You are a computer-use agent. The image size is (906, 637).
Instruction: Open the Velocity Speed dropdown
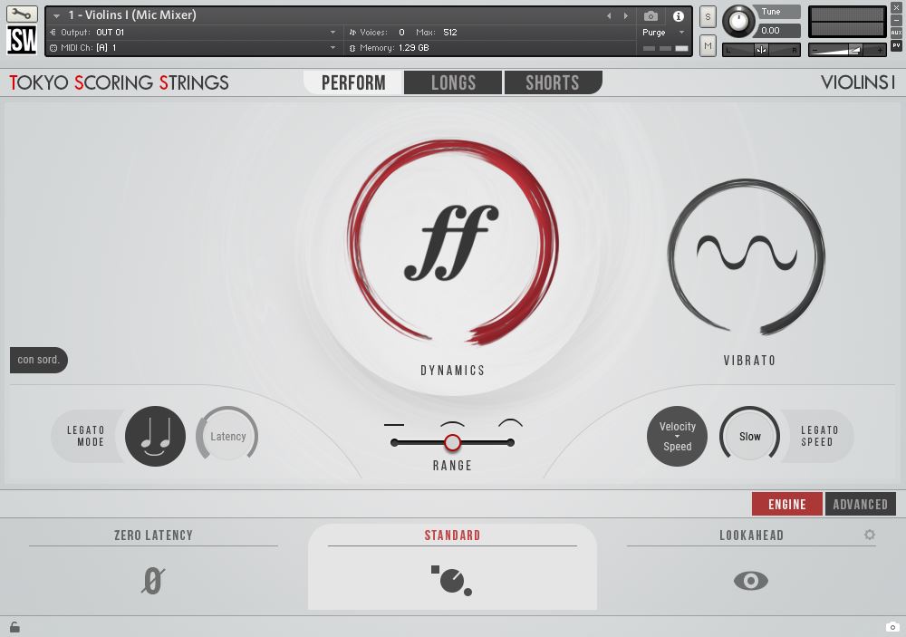tap(677, 437)
